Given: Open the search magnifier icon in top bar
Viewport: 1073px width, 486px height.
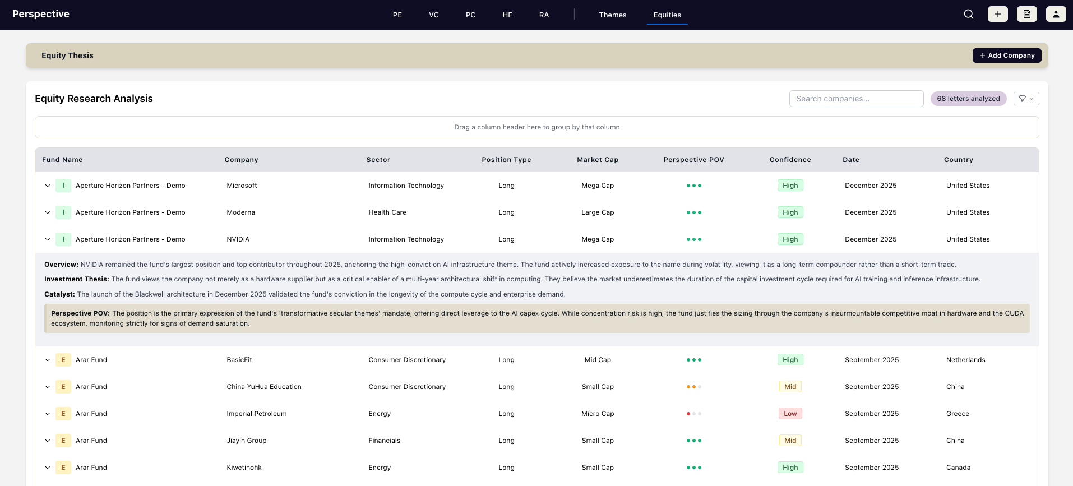Looking at the screenshot, I should click(968, 15).
